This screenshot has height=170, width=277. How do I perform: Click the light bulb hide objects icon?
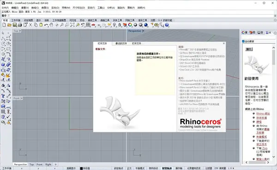click(114, 25)
